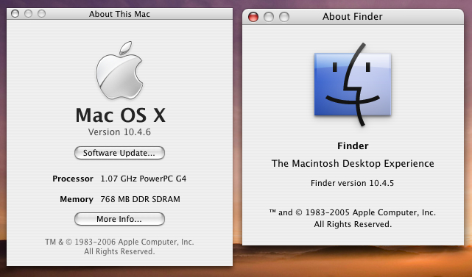This screenshot has width=472, height=277.
Task: Click All Rights Reserved in About This Mac
Action: [x=119, y=251]
